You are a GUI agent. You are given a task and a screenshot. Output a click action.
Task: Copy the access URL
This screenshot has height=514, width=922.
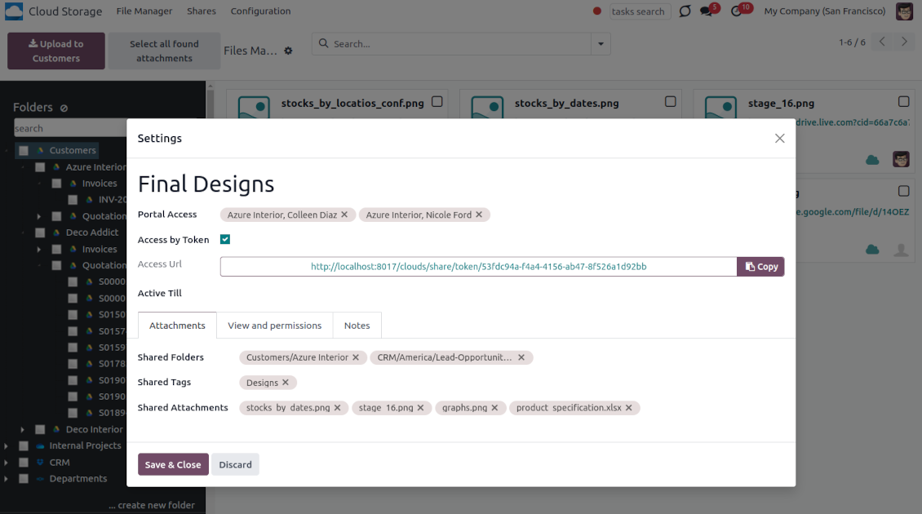(760, 267)
